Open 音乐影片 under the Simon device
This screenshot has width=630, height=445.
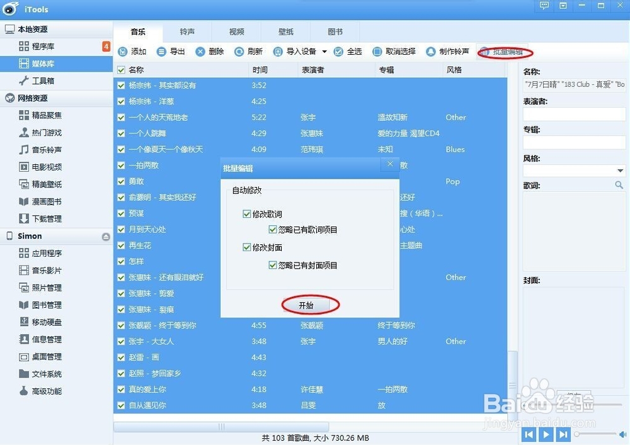56,271
